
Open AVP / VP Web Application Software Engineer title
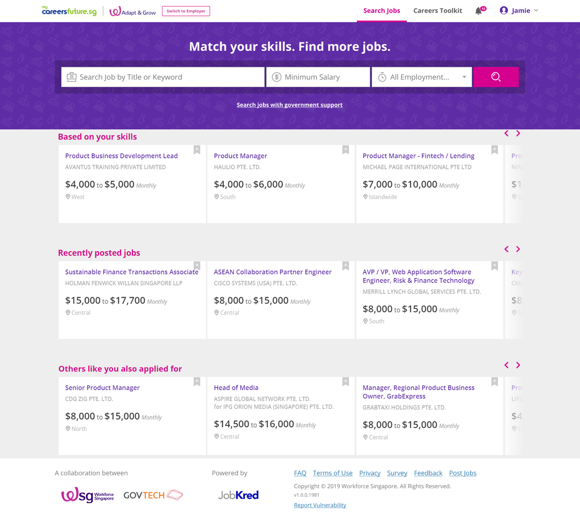[x=419, y=276]
